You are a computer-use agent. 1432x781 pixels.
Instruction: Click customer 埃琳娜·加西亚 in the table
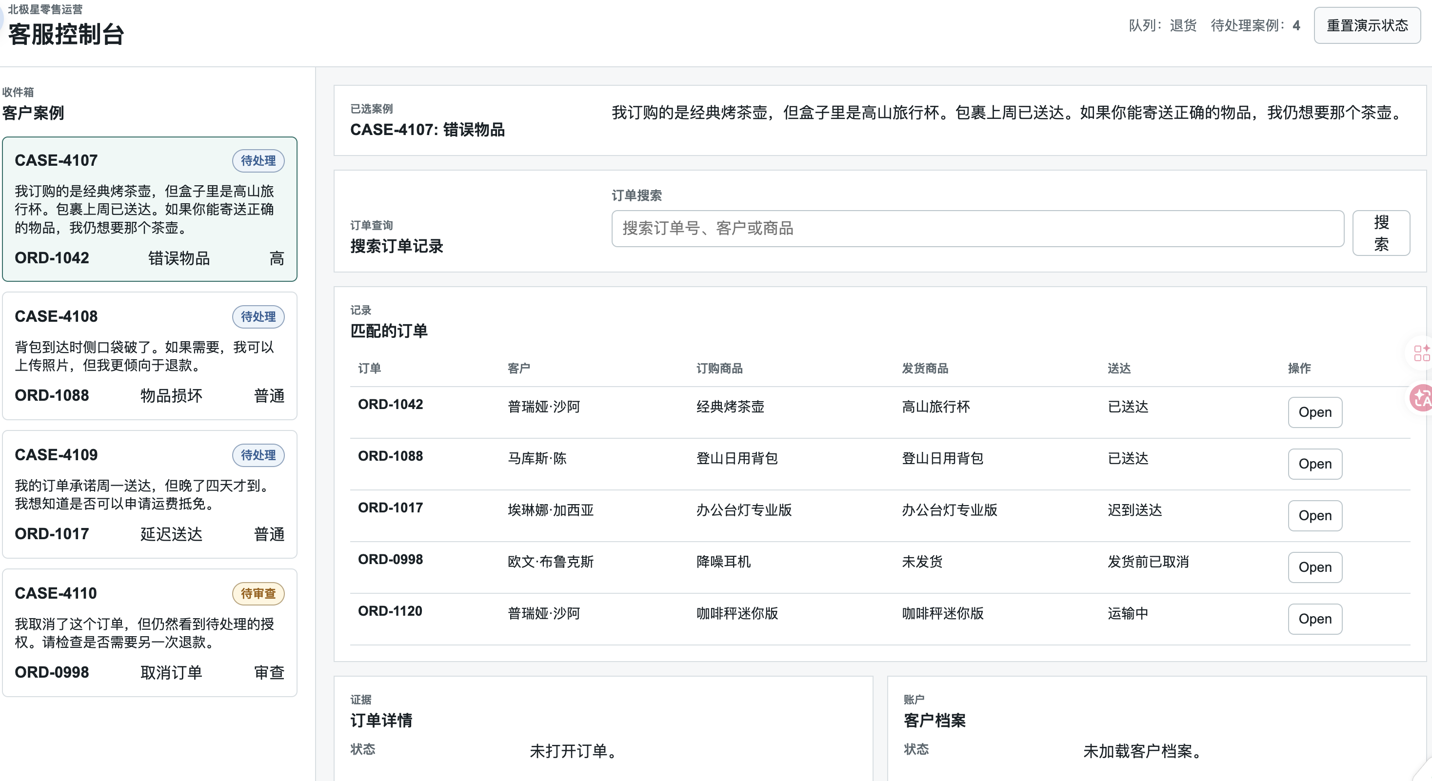[550, 510]
